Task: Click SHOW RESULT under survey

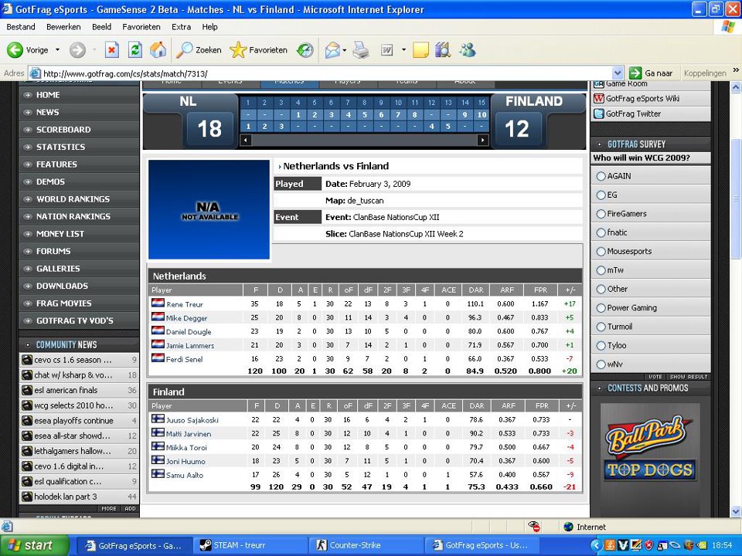Action: [688, 377]
